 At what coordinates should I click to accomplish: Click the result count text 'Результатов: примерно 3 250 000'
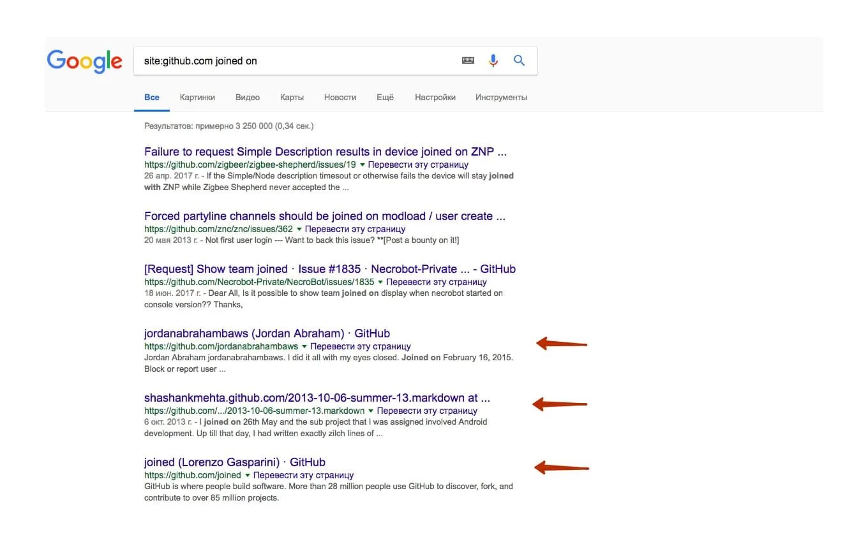click(209, 126)
